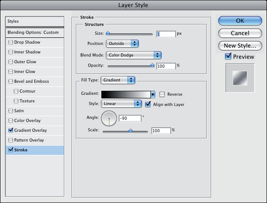Viewport: 267px width, 203px height.
Task: Click the gradient color bar
Action: click(x=126, y=94)
